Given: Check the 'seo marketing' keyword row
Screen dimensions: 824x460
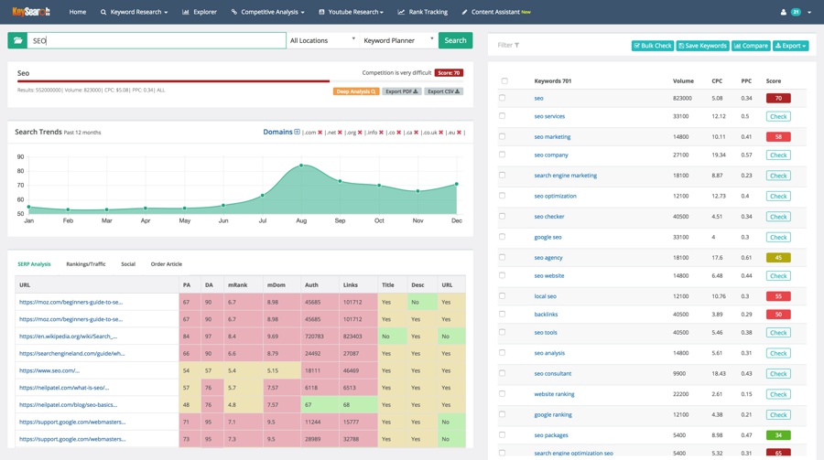Looking at the screenshot, I should click(x=503, y=136).
